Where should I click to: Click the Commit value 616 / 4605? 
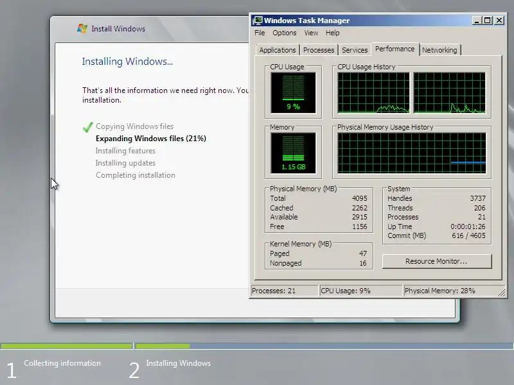pyautogui.click(x=468, y=235)
